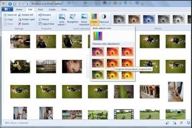Click the Auto adjust icon
Screen dimensions: 192x128
tap(62, 17)
